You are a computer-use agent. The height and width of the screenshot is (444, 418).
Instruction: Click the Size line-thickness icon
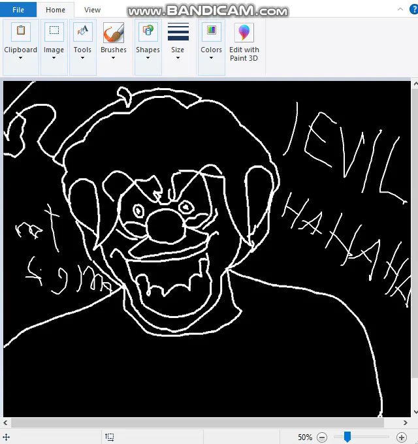(x=178, y=32)
